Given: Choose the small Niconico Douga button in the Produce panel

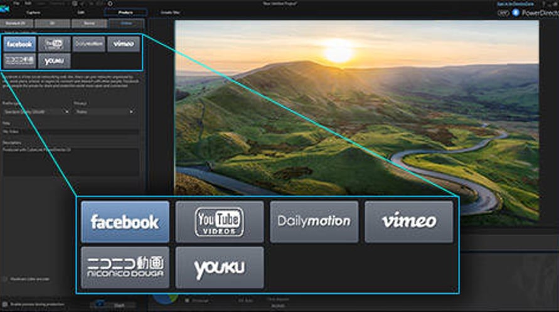Looking at the screenshot, I should (x=19, y=61).
